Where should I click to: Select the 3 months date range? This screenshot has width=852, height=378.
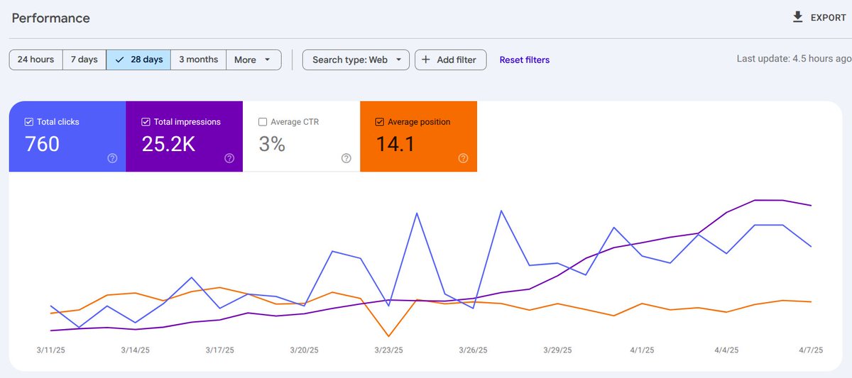[x=199, y=60]
